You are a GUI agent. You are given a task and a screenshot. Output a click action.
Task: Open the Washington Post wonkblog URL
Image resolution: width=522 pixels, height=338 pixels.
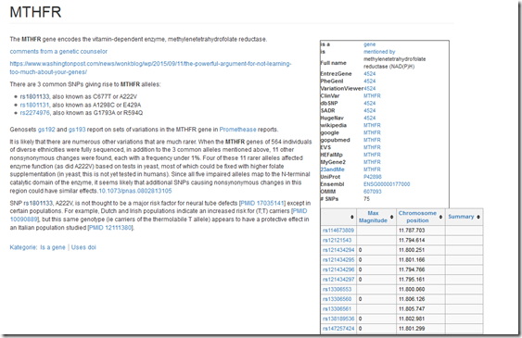point(150,68)
